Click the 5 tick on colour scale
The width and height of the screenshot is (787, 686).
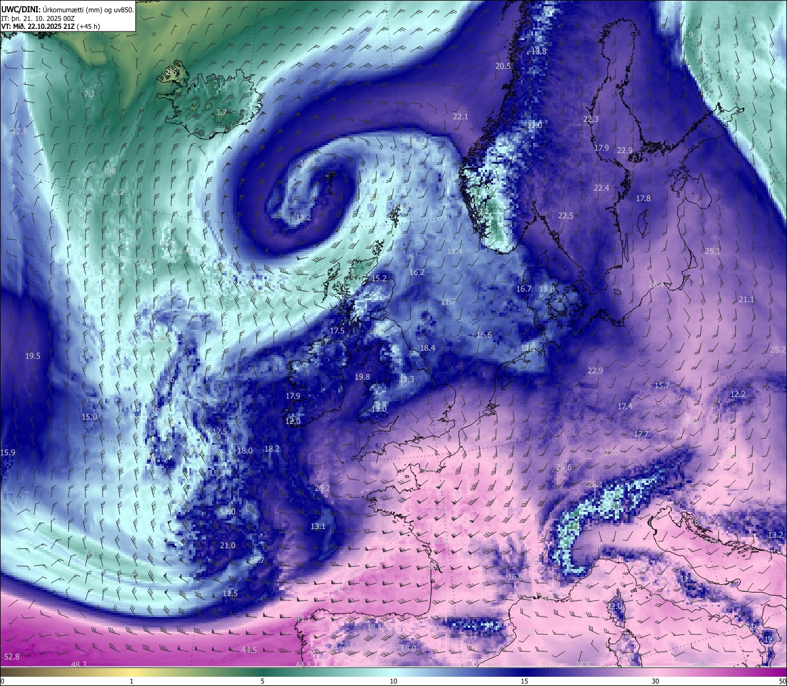(x=263, y=681)
